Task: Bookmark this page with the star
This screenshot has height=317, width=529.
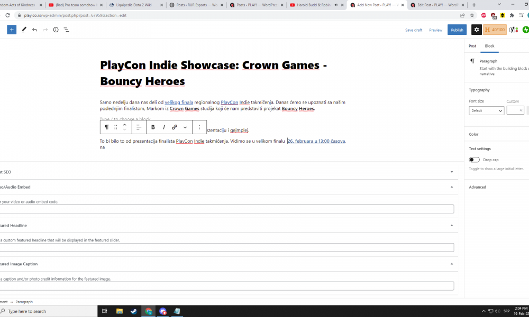Action: [472, 15]
